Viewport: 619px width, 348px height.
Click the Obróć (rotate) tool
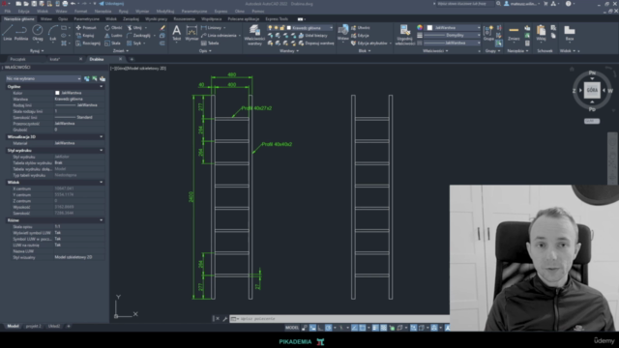coord(113,28)
